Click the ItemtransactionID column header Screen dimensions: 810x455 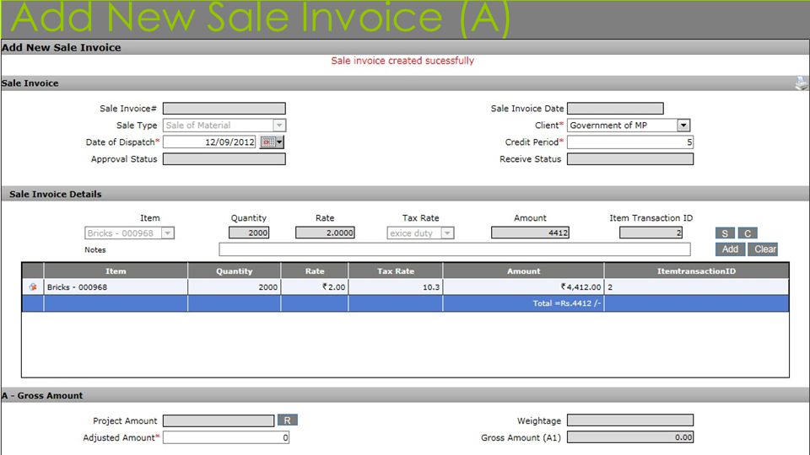[696, 270]
